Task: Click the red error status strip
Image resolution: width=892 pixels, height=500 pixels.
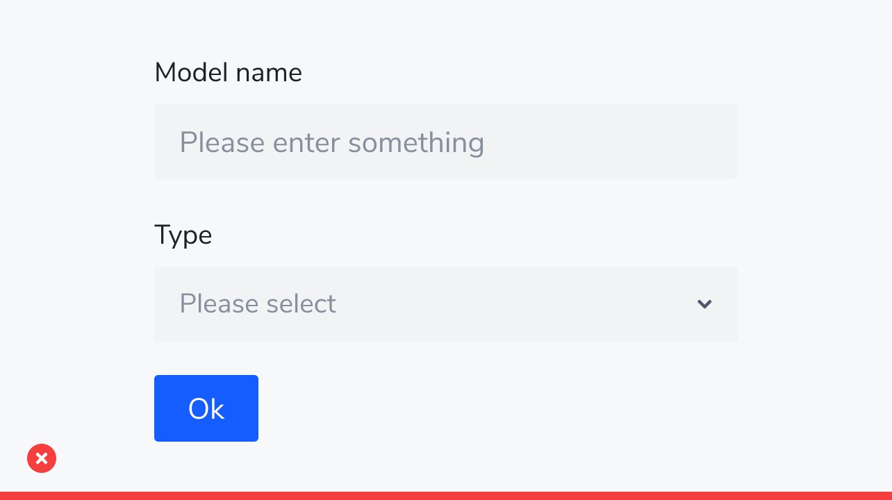Action: tap(446, 496)
